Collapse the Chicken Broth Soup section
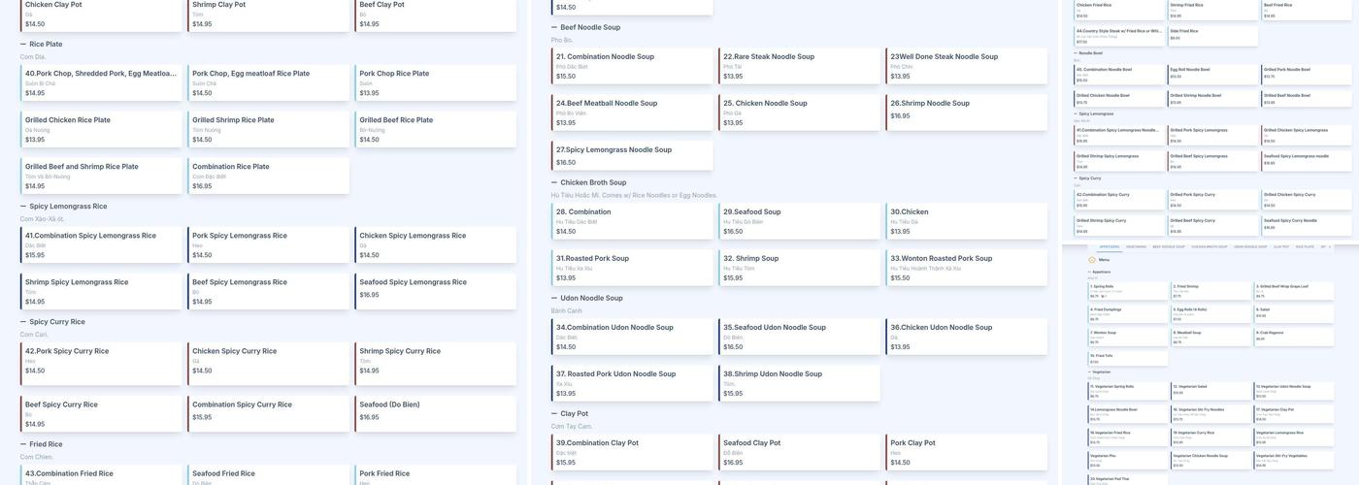The height and width of the screenshot is (485, 1359). [554, 182]
